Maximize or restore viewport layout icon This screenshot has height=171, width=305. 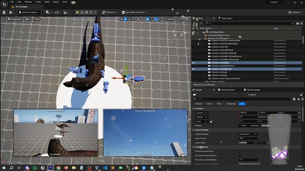click(188, 19)
